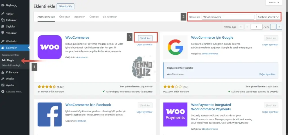Open the Görünüm menu item
The image size is (288, 135).
click(x=15, y=41)
